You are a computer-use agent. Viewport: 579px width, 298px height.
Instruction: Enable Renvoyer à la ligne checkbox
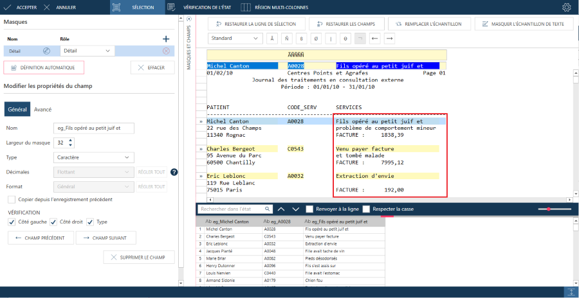[x=309, y=209]
